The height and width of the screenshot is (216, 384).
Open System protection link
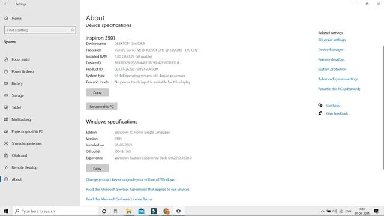[x=332, y=70]
